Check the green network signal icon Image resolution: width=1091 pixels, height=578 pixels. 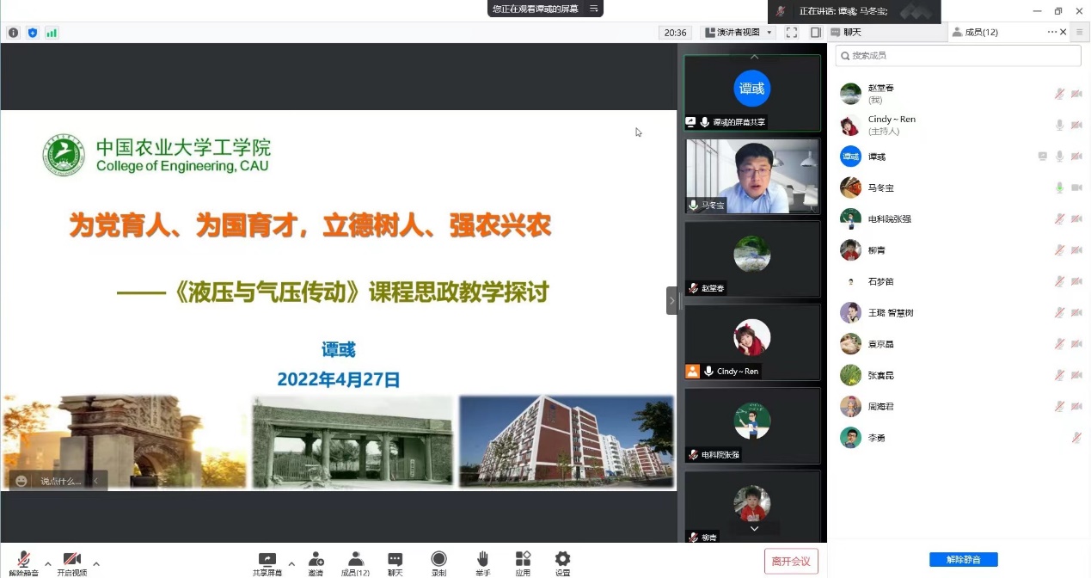[x=52, y=33]
